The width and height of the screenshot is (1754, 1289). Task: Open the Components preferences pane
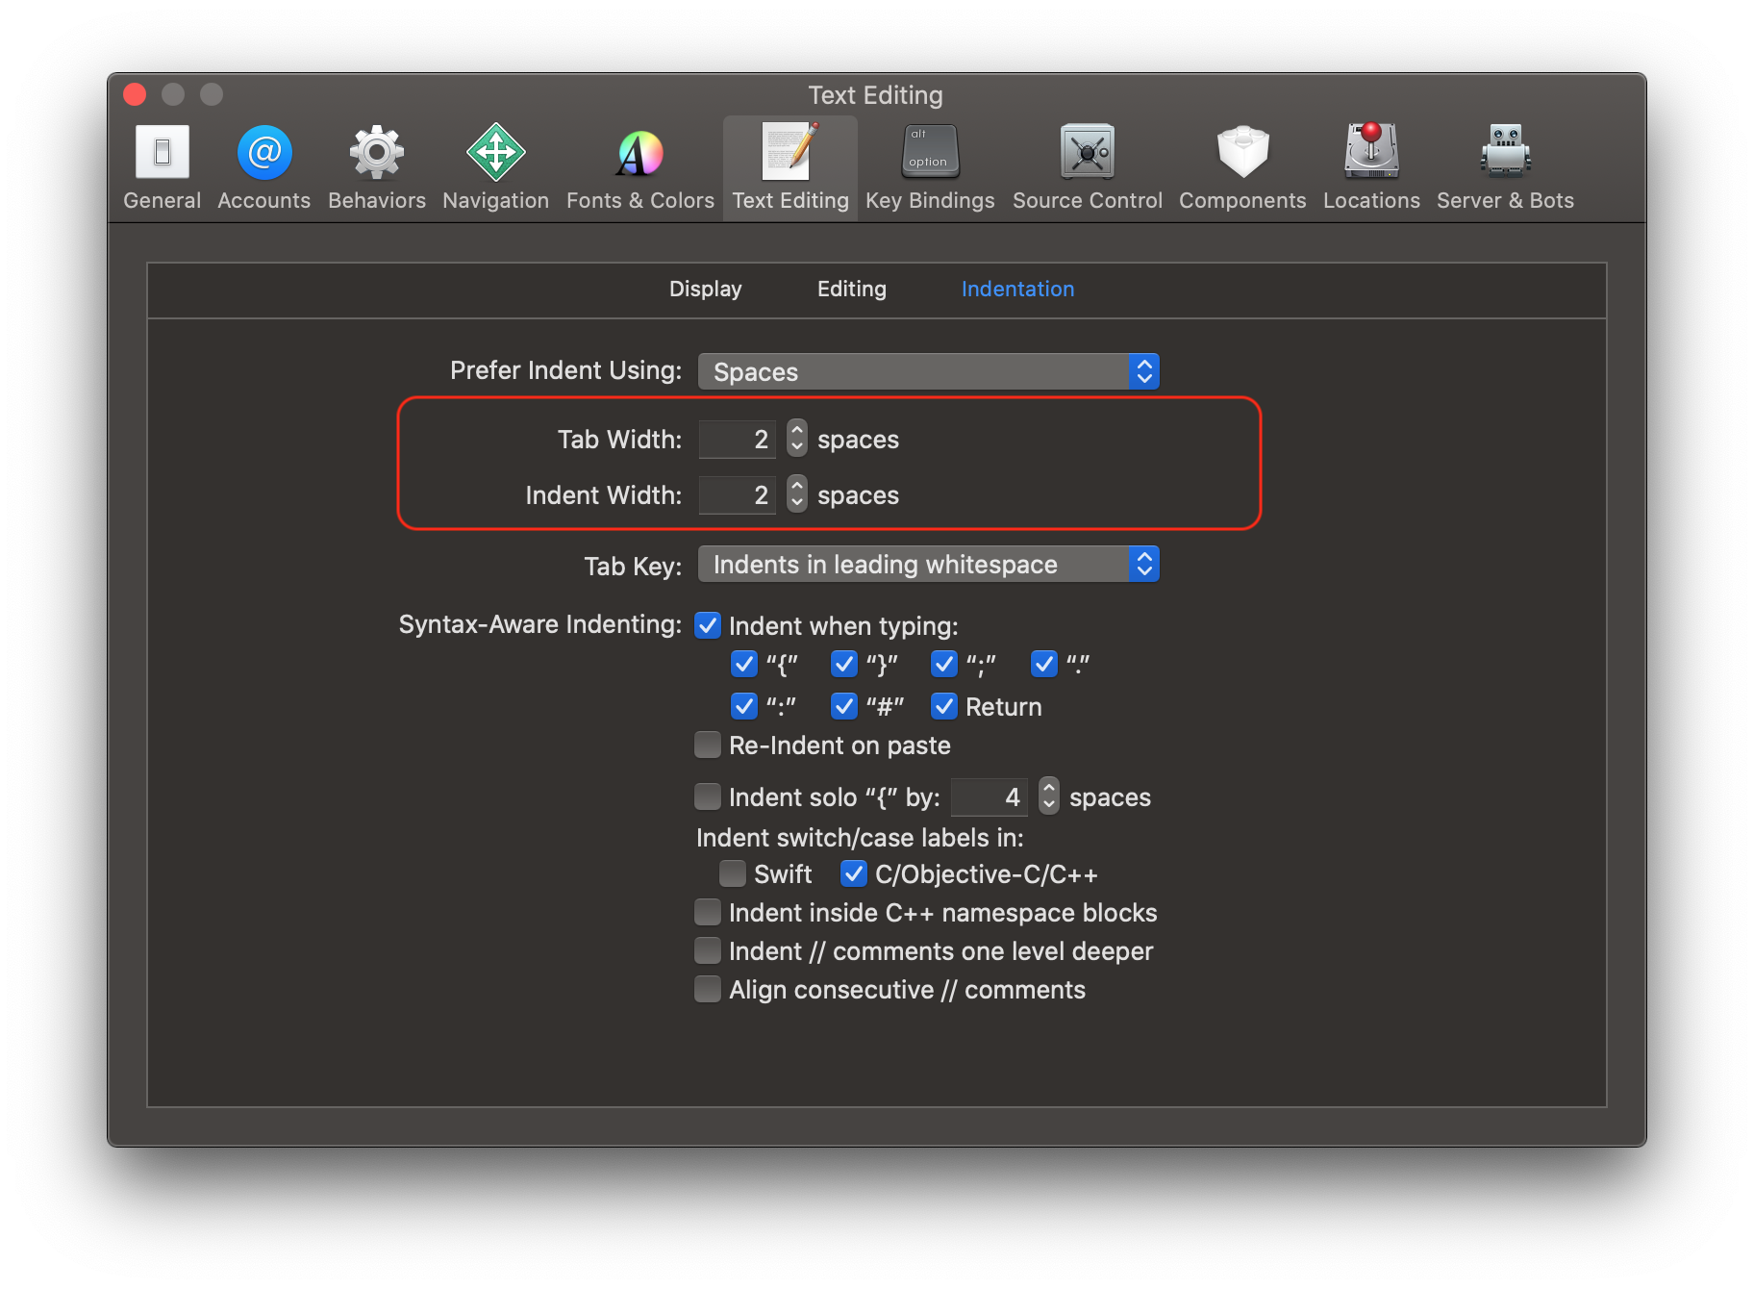pos(1241,166)
